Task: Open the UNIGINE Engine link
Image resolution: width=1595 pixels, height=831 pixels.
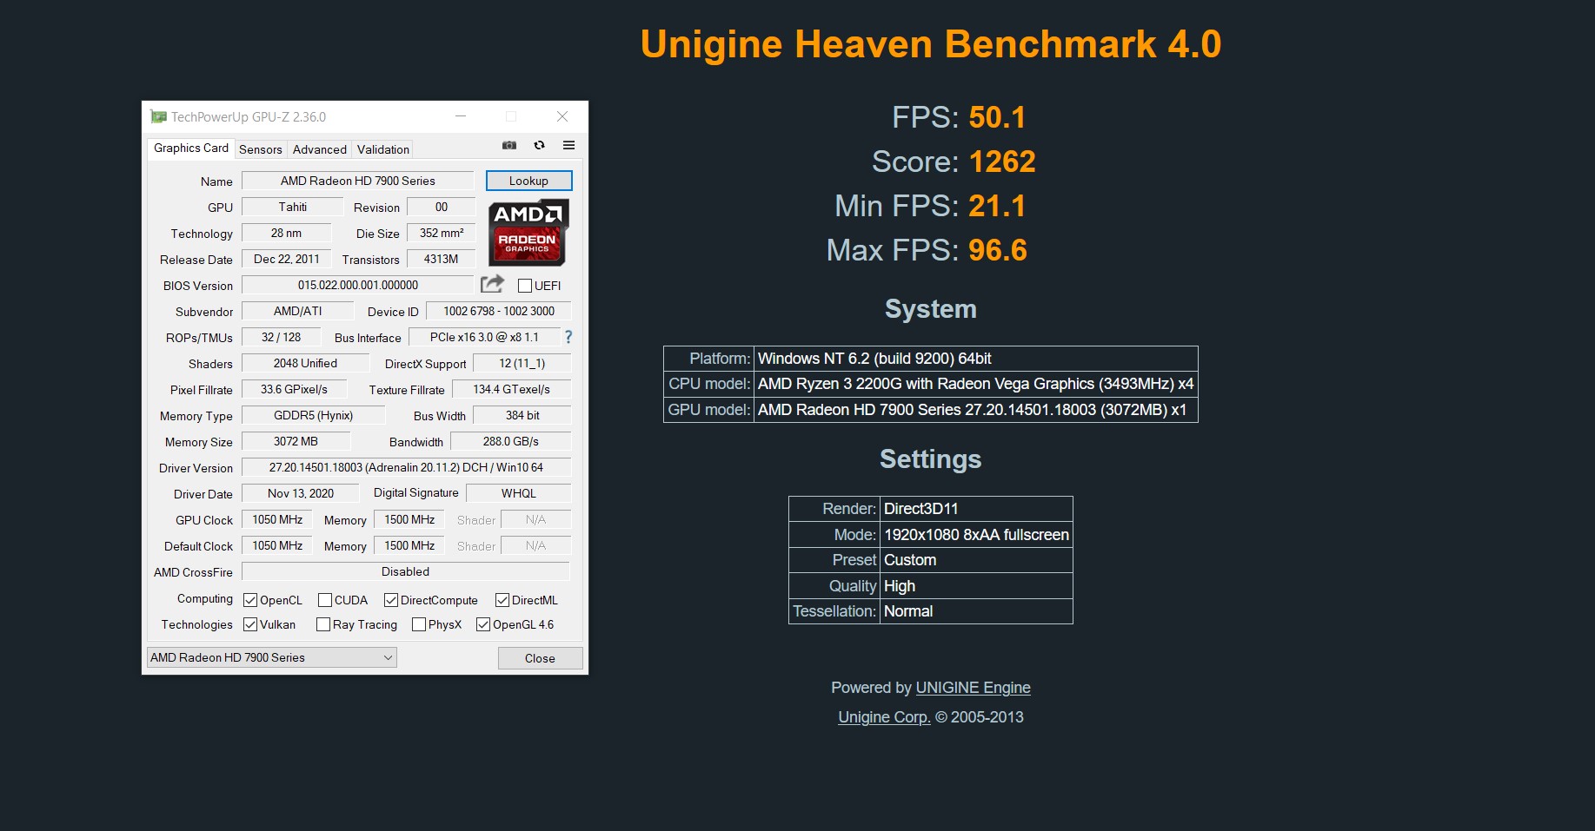Action: coord(973,688)
